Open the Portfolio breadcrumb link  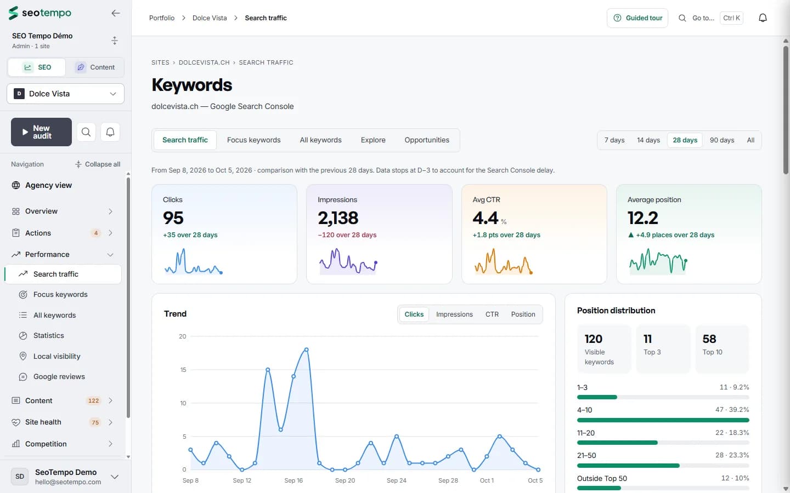coord(162,18)
